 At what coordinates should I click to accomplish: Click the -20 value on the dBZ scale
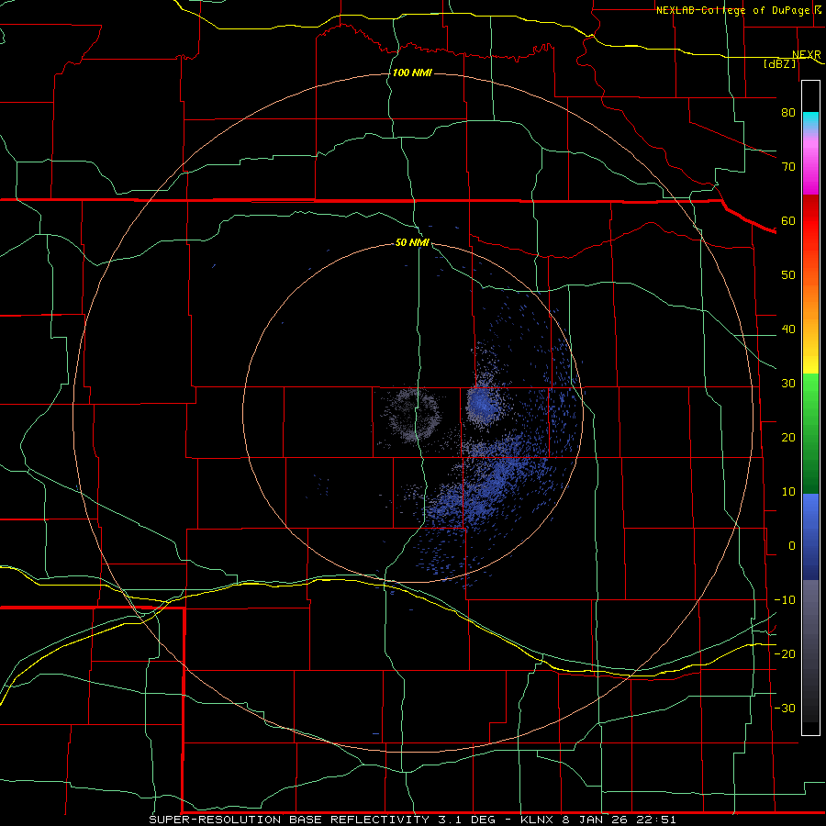[x=785, y=653]
